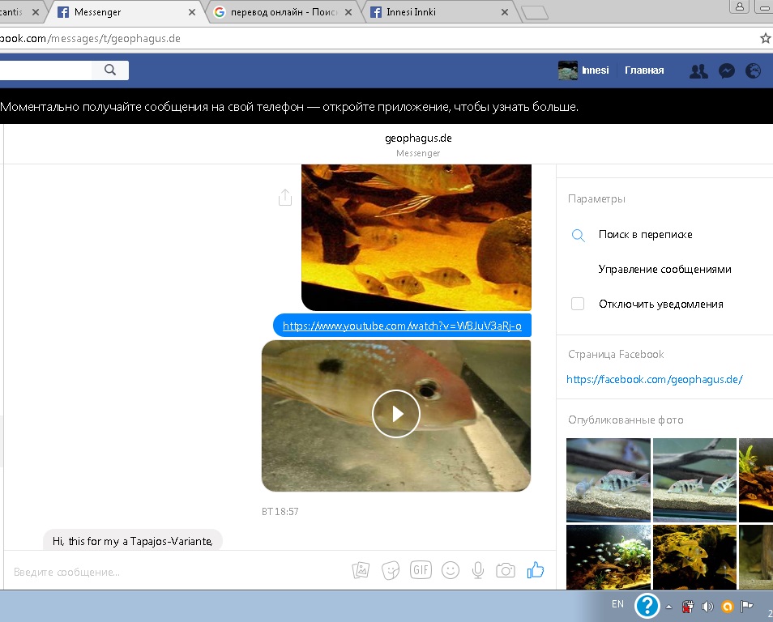Open the geophagus.de Facebook page link

(654, 379)
